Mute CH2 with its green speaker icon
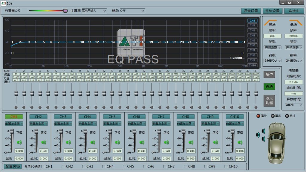This screenshot has width=306, height=172. pyautogui.click(x=44, y=142)
